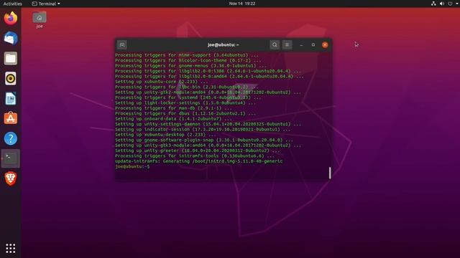Click the network icon in the top bar
Screen dimensions: 460x258
433,4
